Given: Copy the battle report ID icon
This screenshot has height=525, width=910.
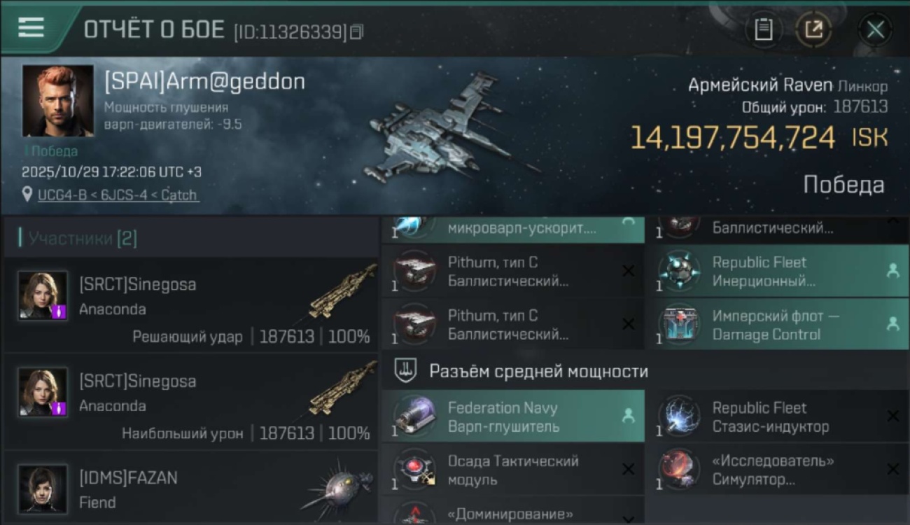Looking at the screenshot, I should (357, 31).
